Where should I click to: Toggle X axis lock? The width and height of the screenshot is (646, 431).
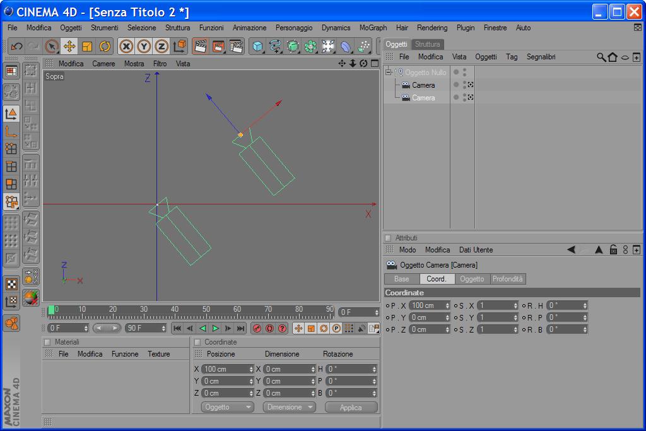pos(126,46)
